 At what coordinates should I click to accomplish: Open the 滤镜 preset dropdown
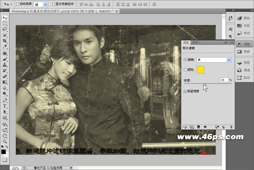[229, 60]
